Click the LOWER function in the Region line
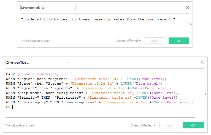 click(131, 79)
